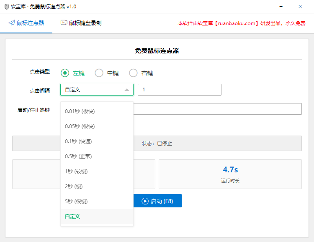Select the 右键 radio button
This screenshot has width=314, height=242.
pos(133,73)
